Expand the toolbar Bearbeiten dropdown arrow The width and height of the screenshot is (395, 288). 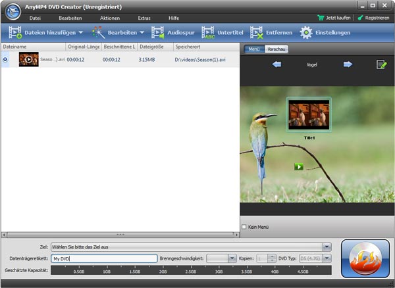click(142, 33)
